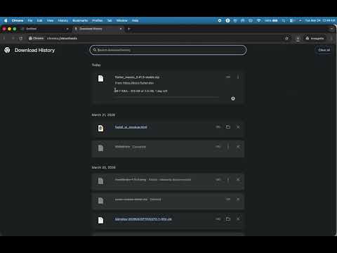This screenshot has height=253, width=337.
Task: Click the March 21 date heading
Action: pyautogui.click(x=103, y=115)
